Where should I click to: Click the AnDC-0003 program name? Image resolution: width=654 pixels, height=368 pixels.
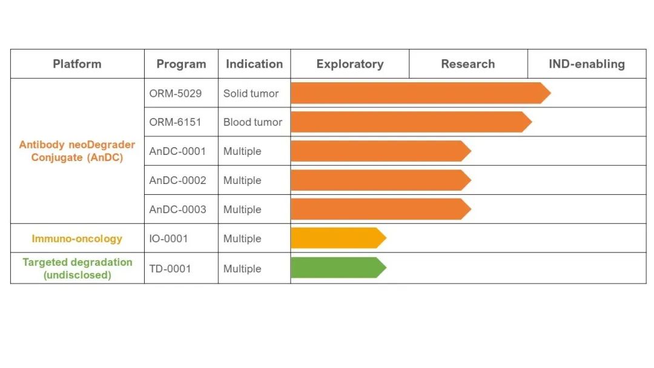click(177, 209)
